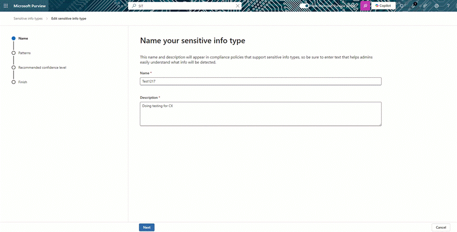Viewport: 457px width, 232px height.
Task: Click into the Name field with Test1217
Action: click(261, 81)
